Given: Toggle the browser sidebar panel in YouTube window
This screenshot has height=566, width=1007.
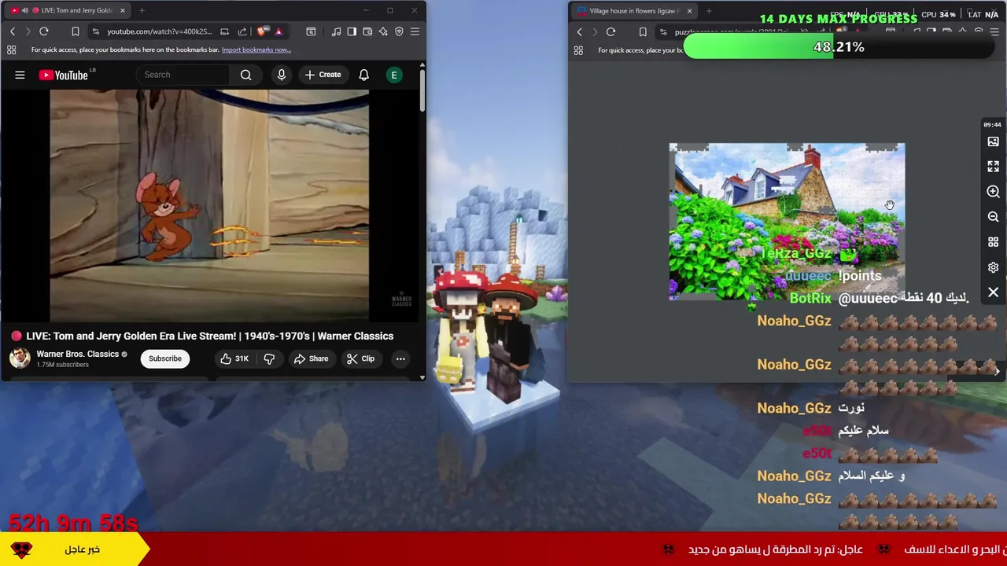Looking at the screenshot, I should 352,31.
